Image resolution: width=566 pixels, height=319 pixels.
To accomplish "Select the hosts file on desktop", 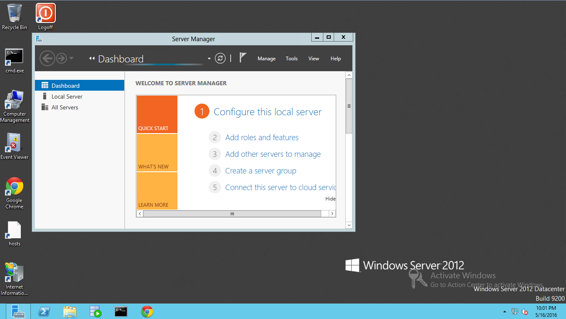I will [x=15, y=234].
